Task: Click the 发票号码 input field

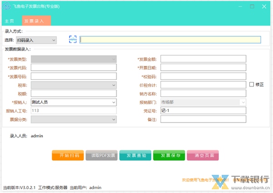Action: (74, 76)
